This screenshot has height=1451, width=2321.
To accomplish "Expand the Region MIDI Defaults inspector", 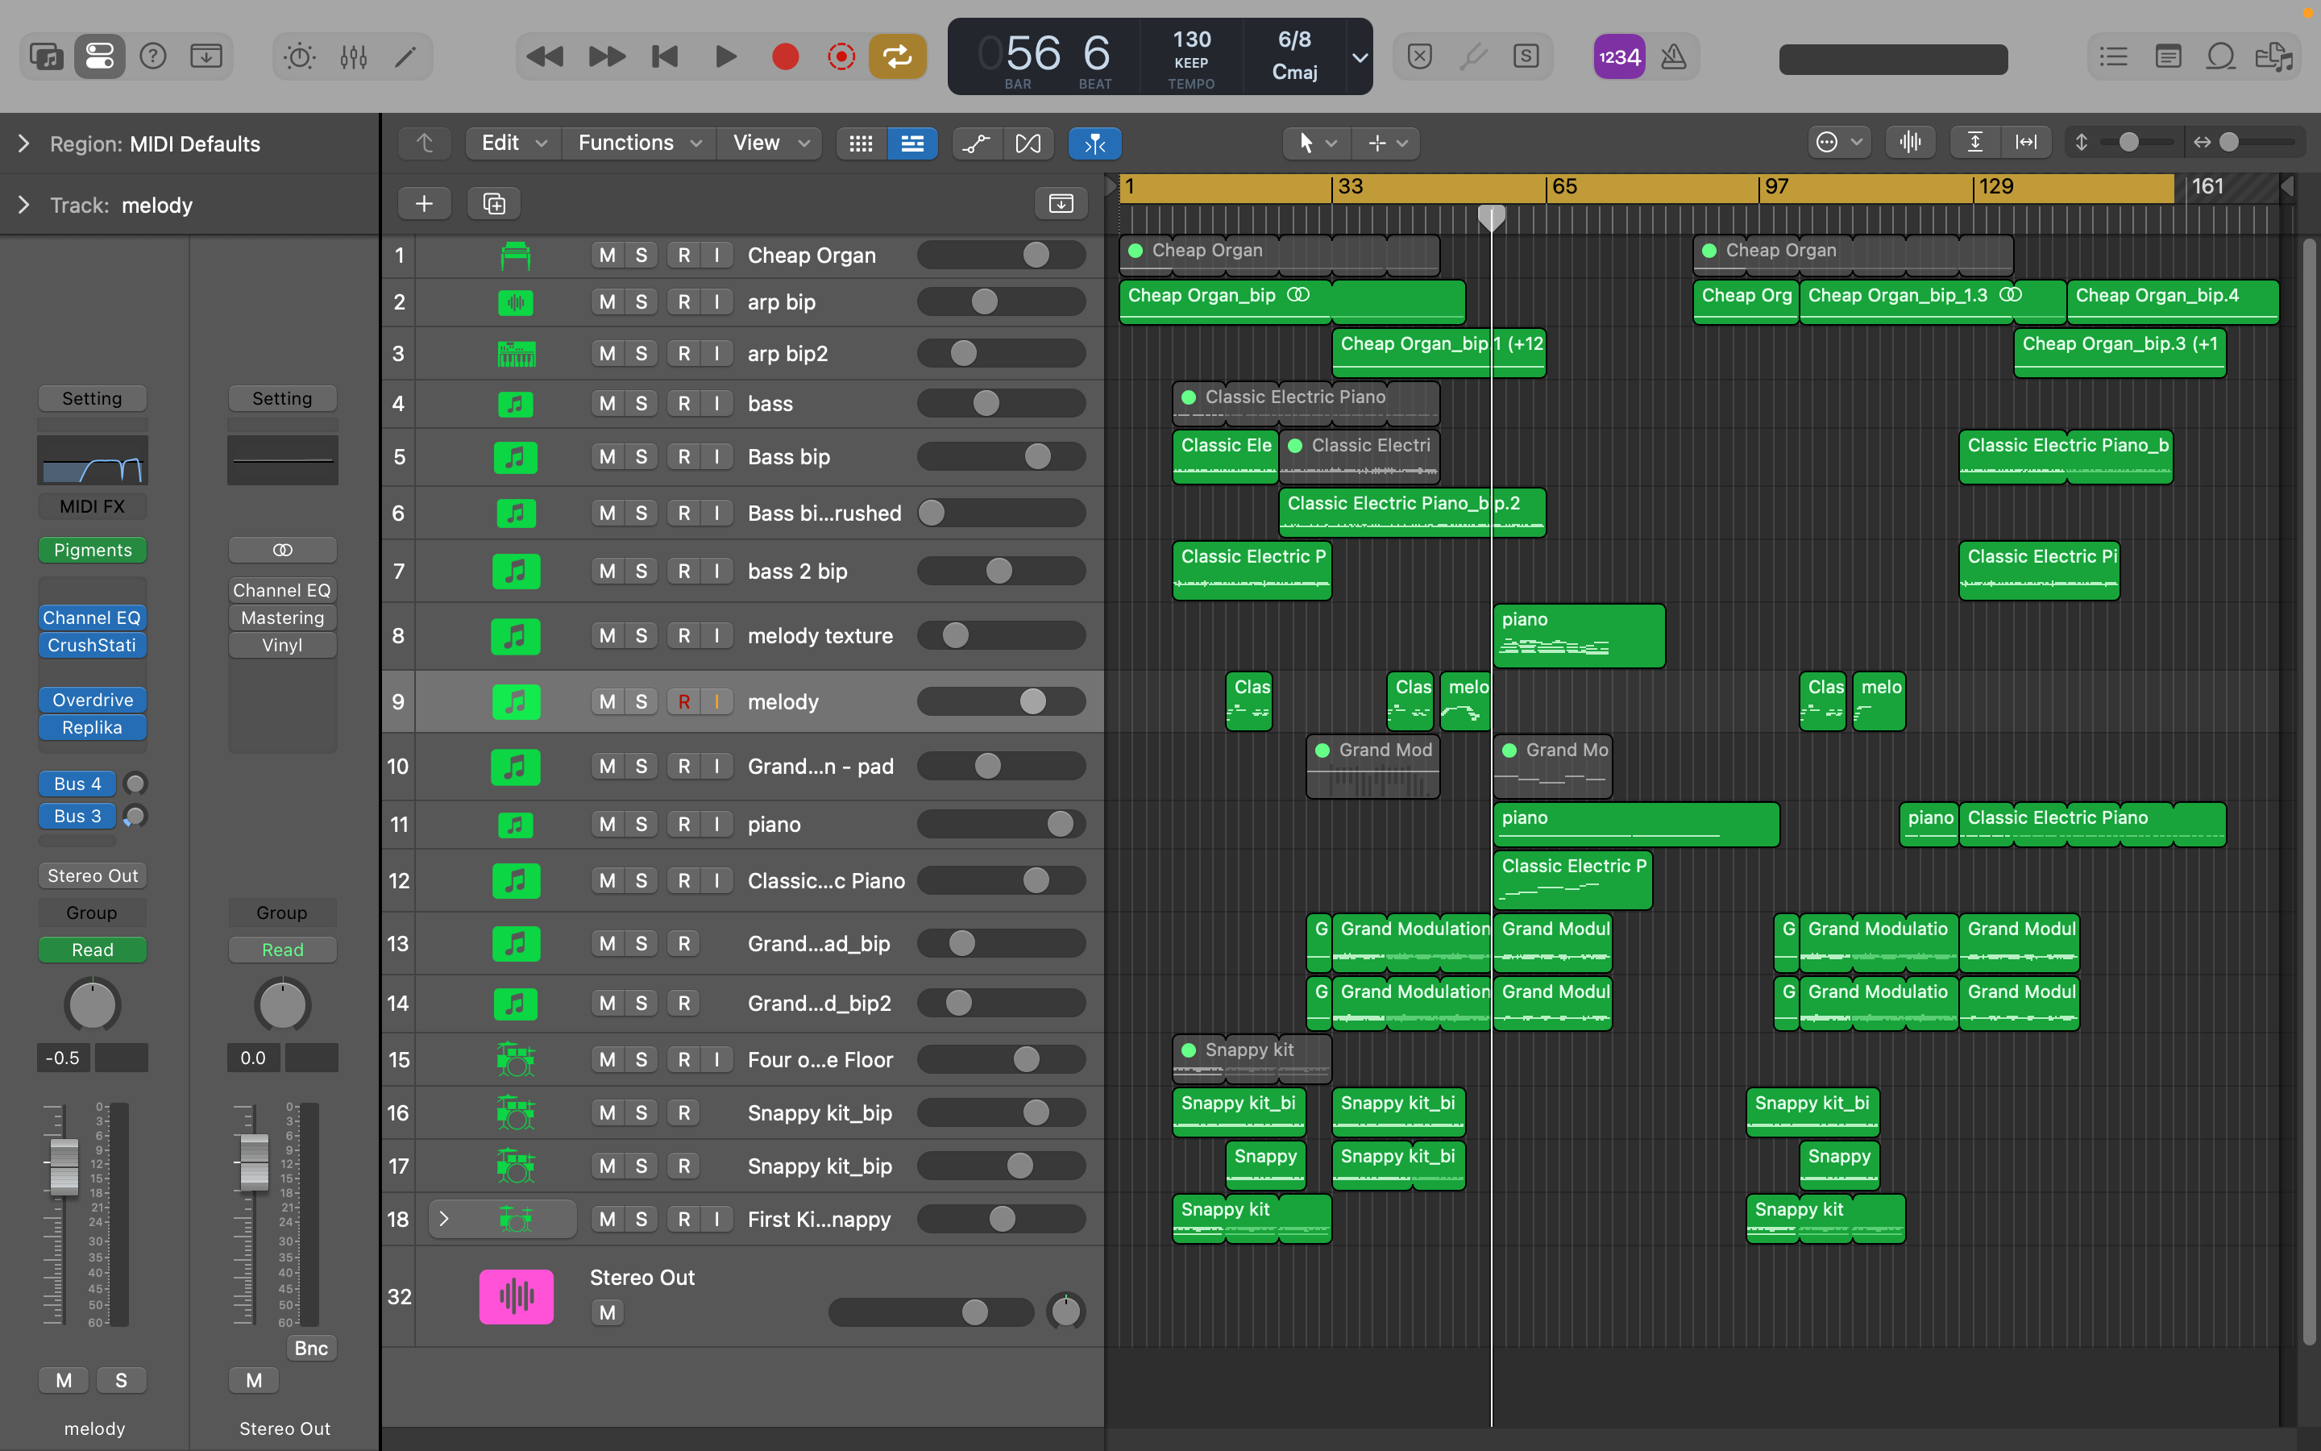I will pyautogui.click(x=24, y=144).
